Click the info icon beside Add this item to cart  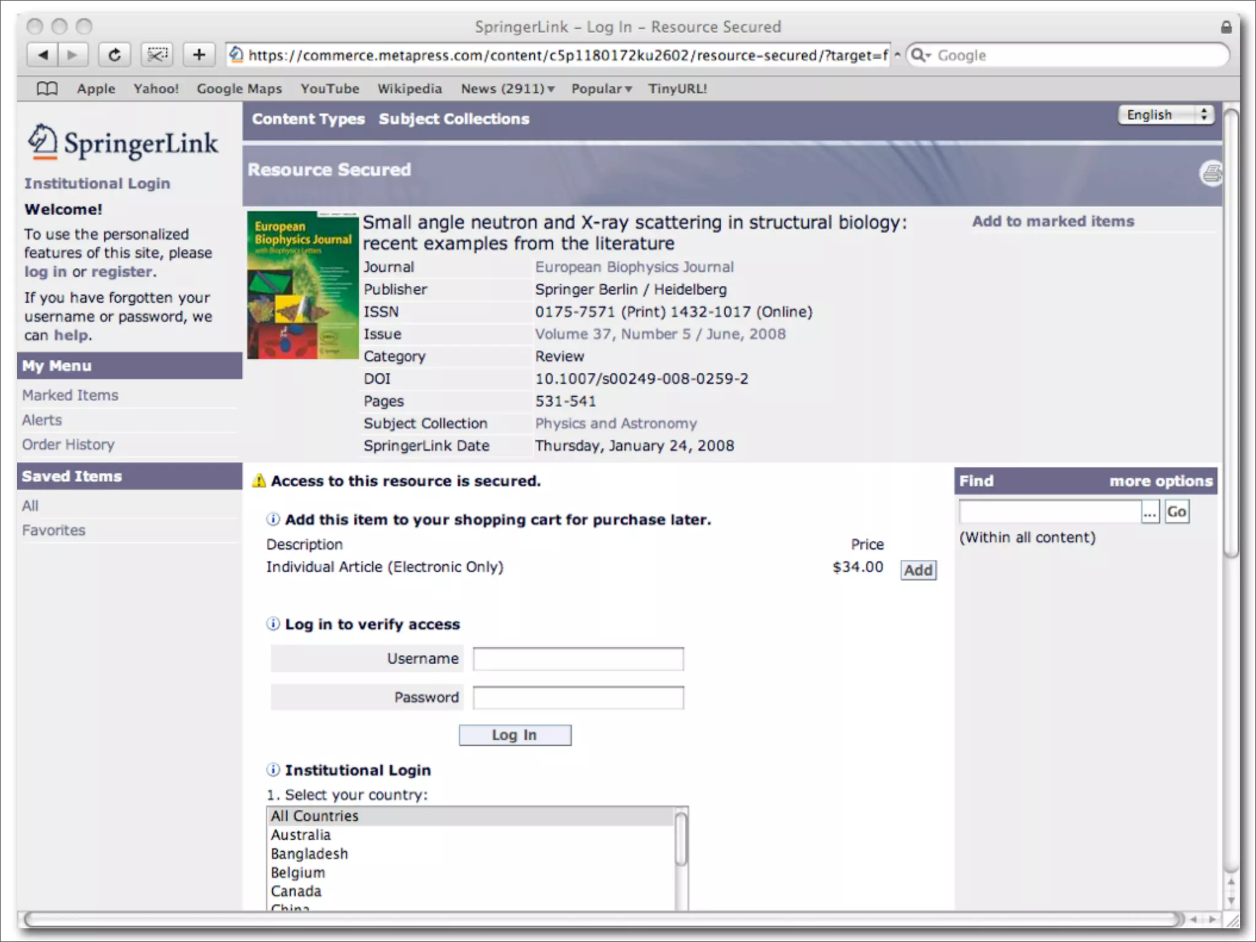(x=273, y=519)
